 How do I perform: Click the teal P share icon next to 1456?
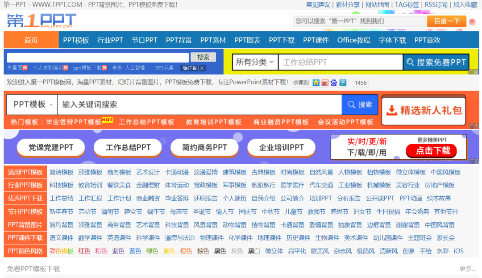[343, 82]
